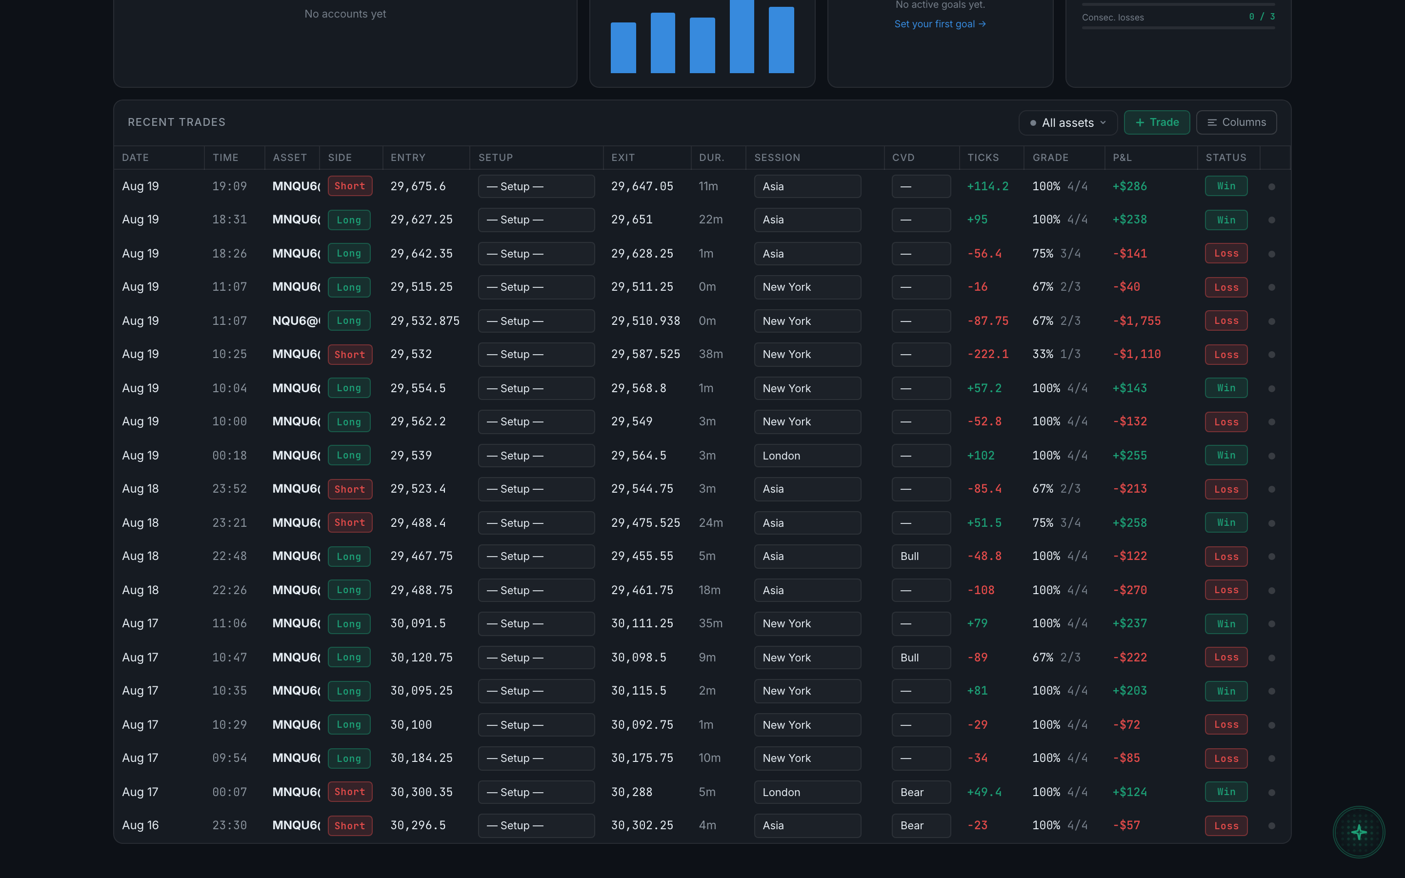Open Setup dropdown for 19:09 trade

(536, 186)
